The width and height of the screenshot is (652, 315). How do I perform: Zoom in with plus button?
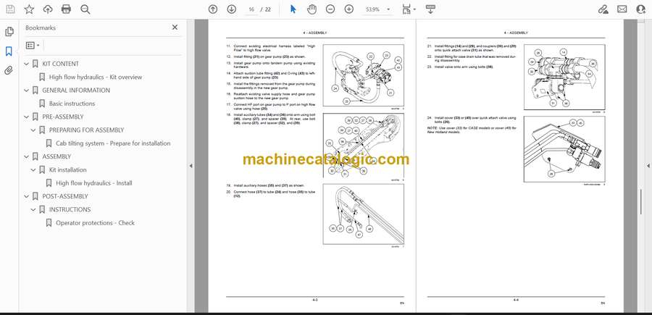(x=349, y=9)
